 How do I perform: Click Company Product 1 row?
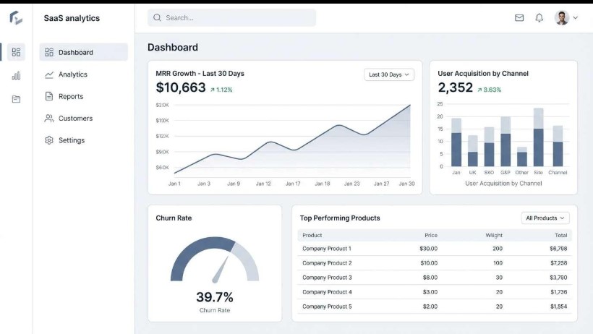[x=435, y=249]
